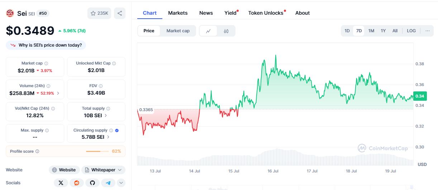Open the About tab

tap(303, 13)
